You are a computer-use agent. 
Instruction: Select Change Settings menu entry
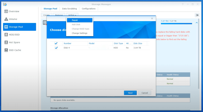click(79, 33)
